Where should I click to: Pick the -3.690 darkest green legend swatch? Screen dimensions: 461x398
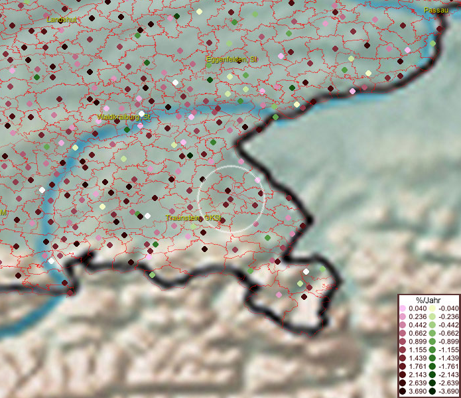coord(432,391)
